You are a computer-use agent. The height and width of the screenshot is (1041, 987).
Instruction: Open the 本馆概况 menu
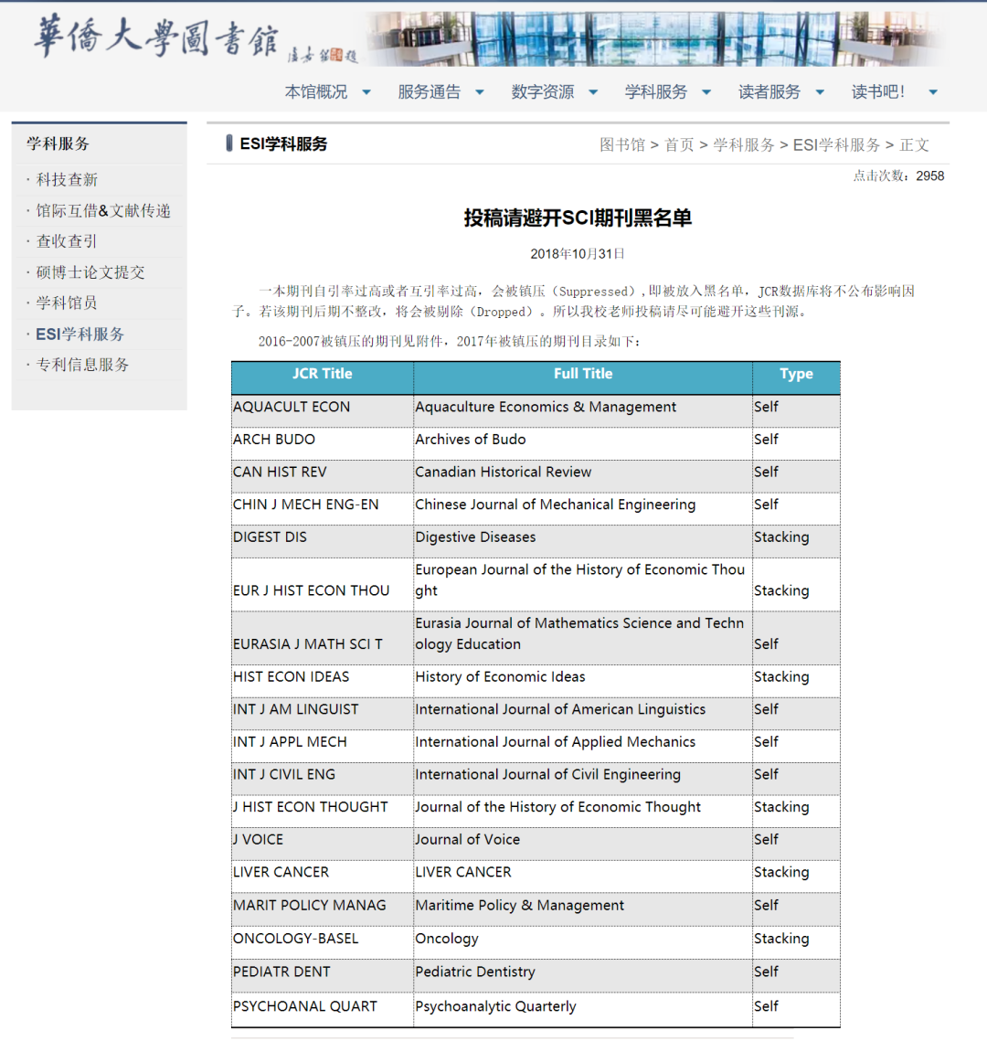(316, 92)
